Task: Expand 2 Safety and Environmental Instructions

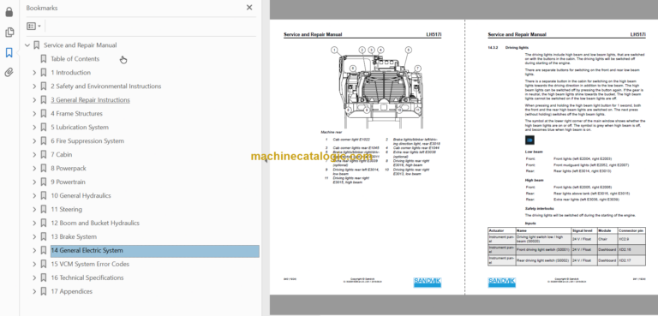Action: [x=34, y=86]
